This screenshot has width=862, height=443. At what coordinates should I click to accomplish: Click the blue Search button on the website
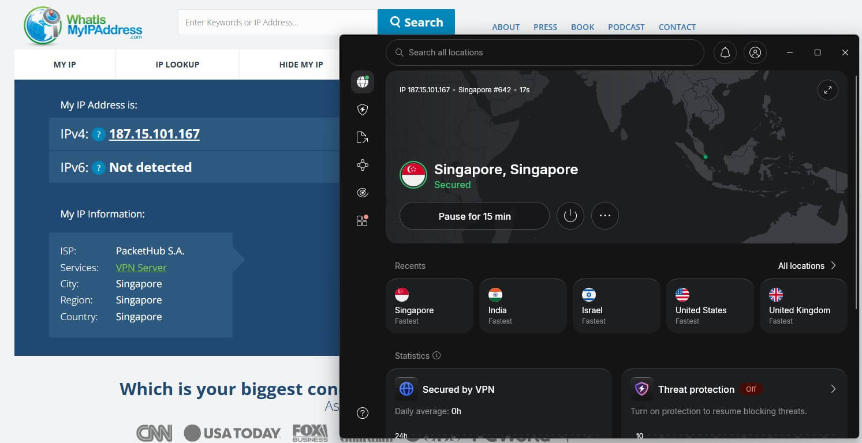coord(416,22)
